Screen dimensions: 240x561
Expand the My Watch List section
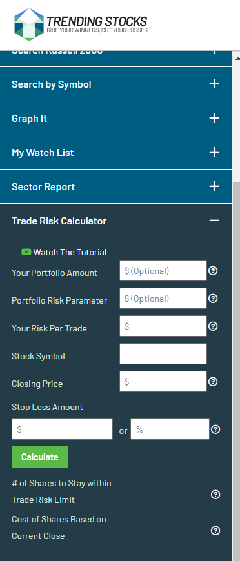click(115, 152)
